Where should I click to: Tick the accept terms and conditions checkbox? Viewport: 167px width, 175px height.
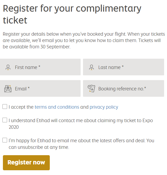coord(5,107)
